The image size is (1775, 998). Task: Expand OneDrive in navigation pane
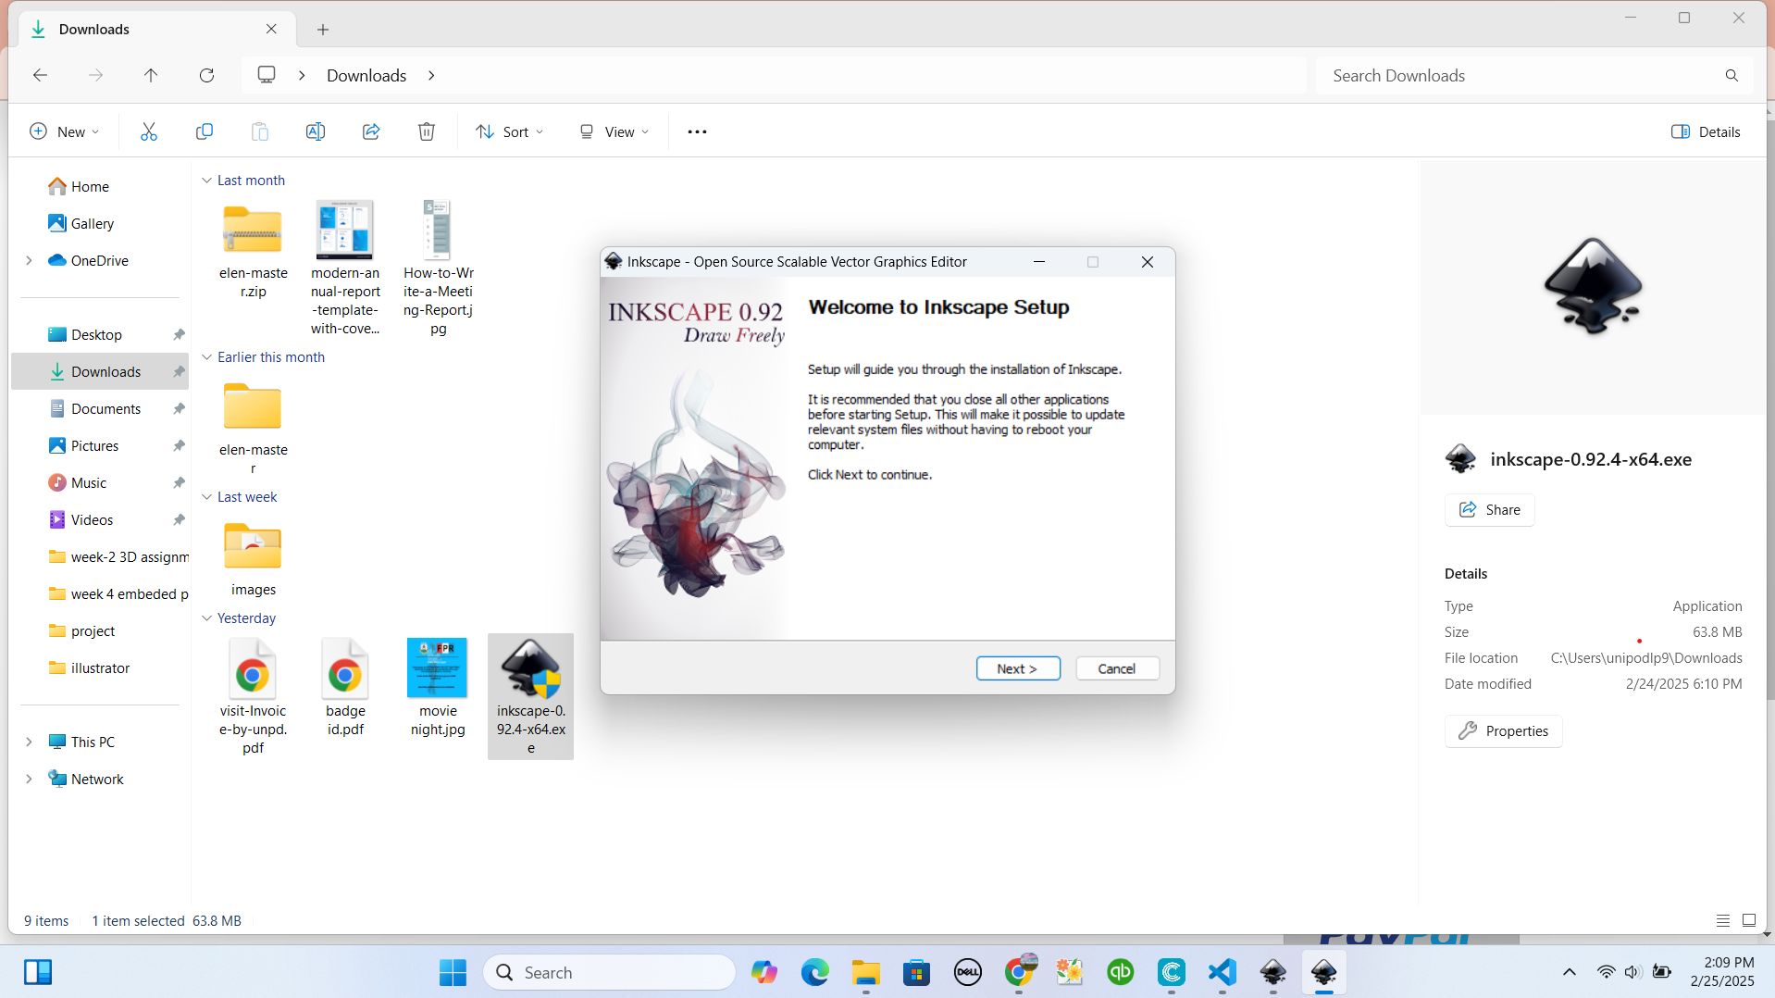point(29,261)
